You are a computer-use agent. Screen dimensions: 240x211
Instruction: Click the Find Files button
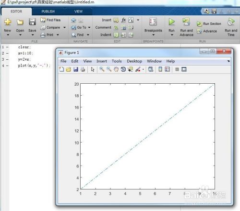(50, 20)
